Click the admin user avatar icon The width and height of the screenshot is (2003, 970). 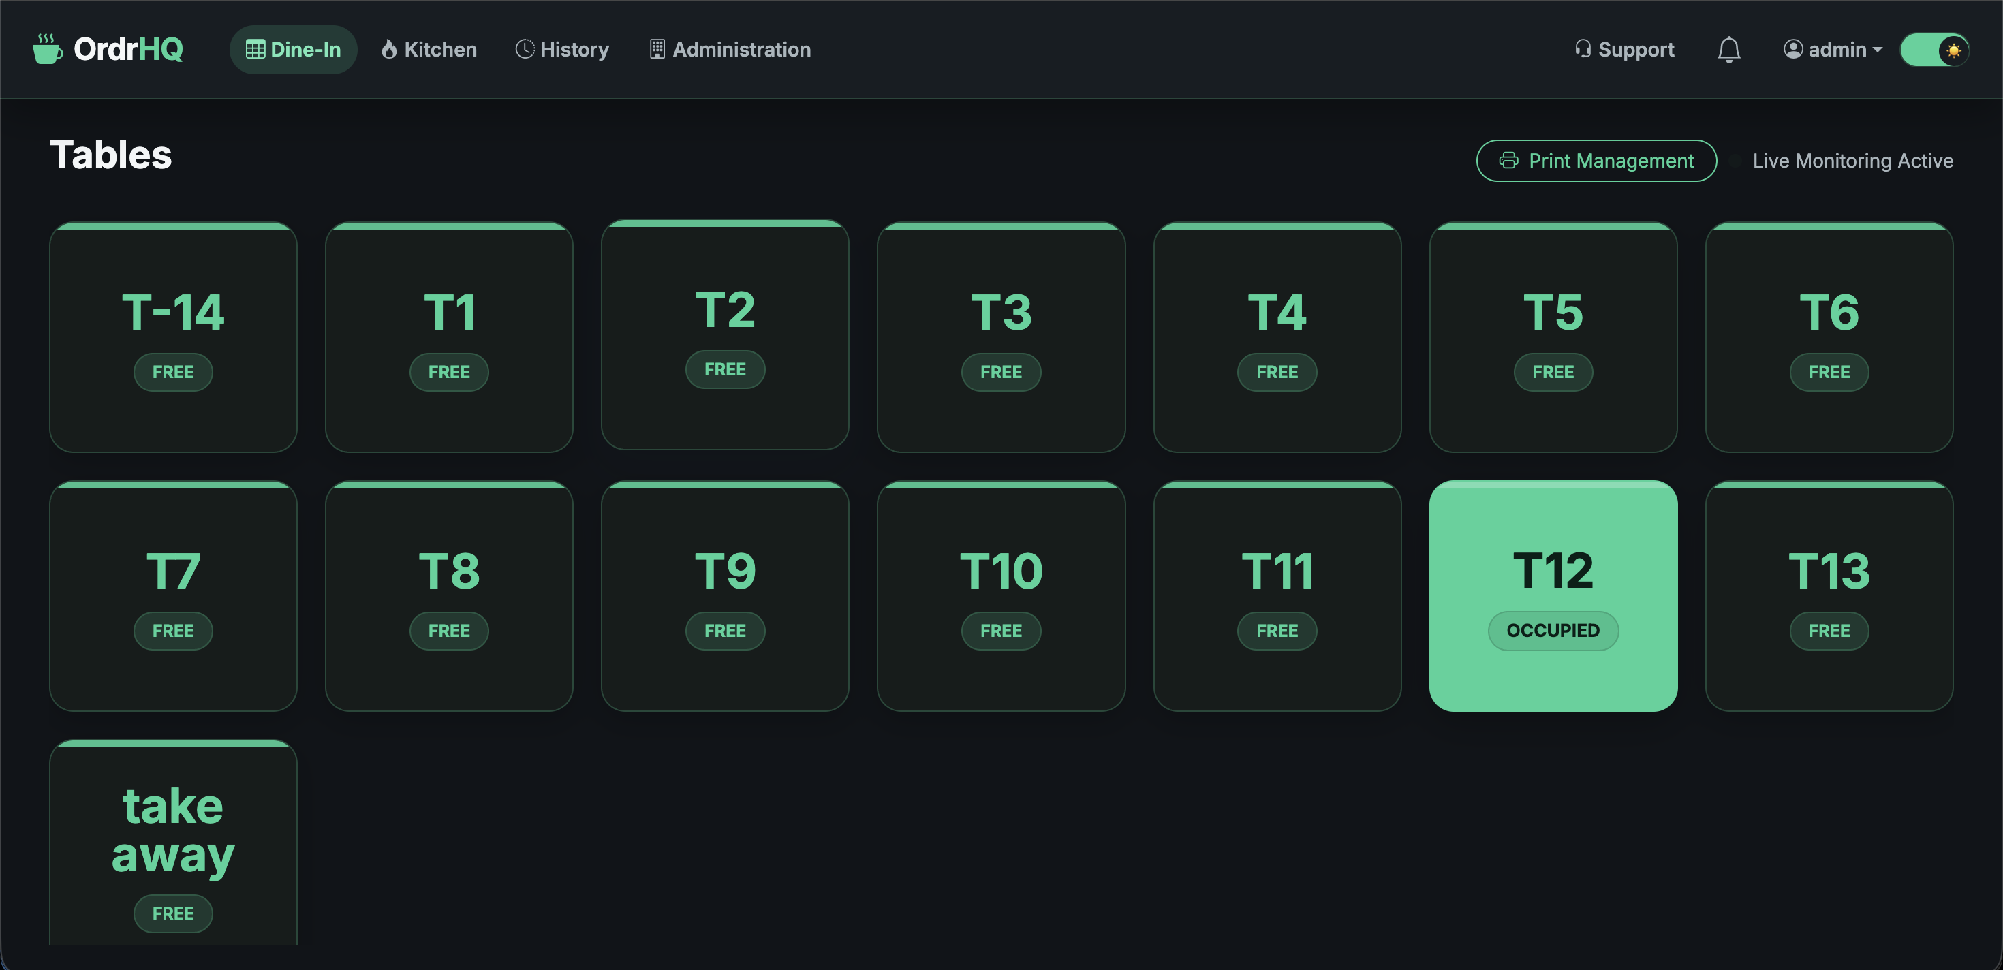point(1793,49)
